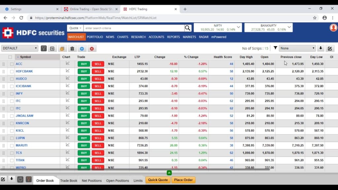The height and width of the screenshot is (190, 338).
Task: Click BUY for TCS
Action: [x=84, y=153]
